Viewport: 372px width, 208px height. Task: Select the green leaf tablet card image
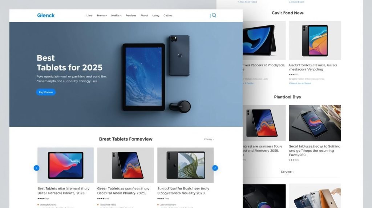pyautogui.click(x=185, y=165)
